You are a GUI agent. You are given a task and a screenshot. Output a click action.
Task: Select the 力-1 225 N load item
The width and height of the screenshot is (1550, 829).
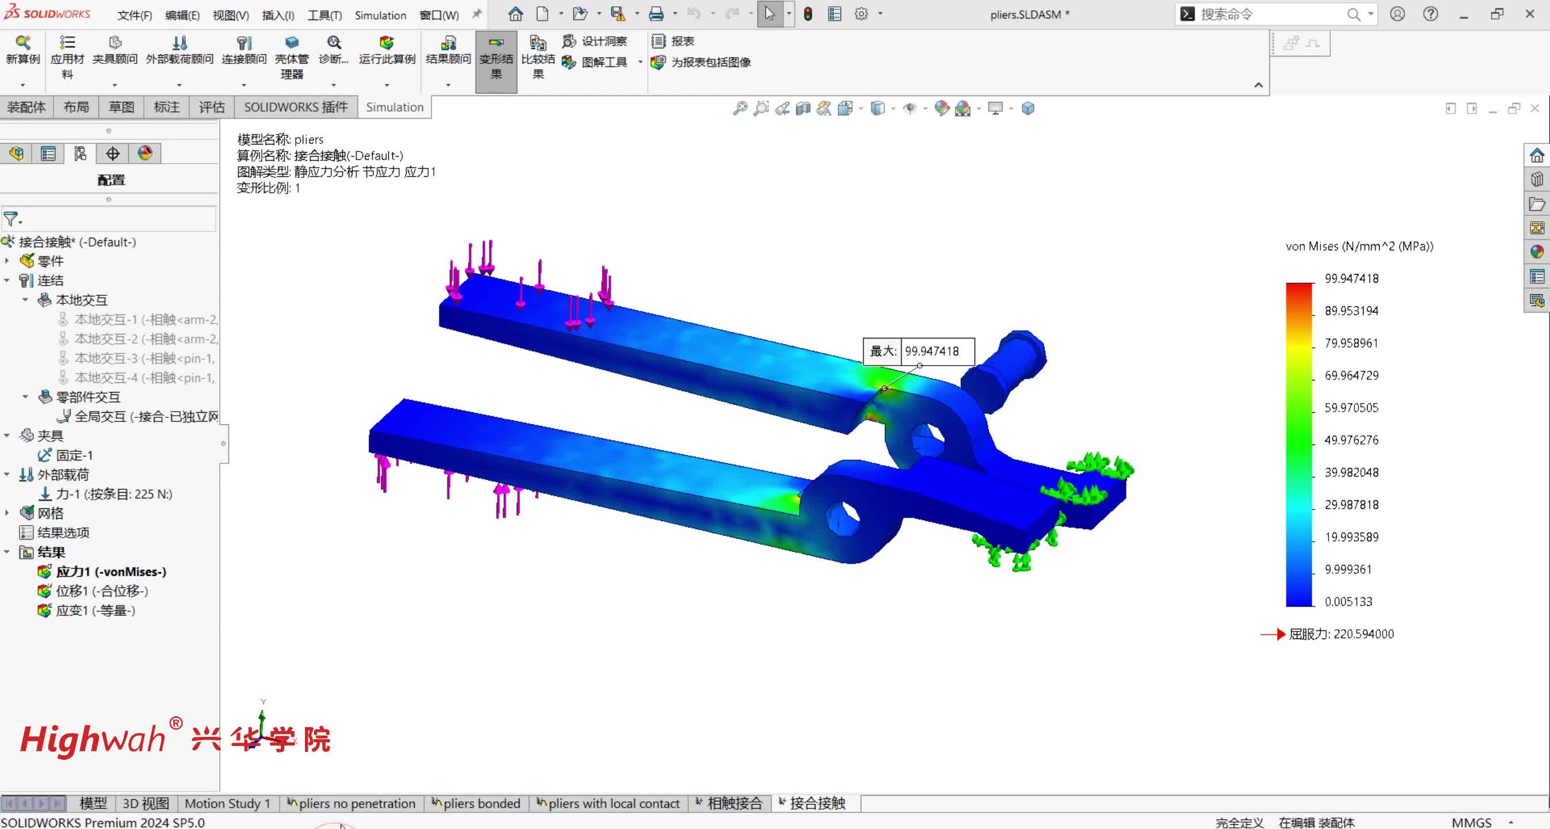113,494
